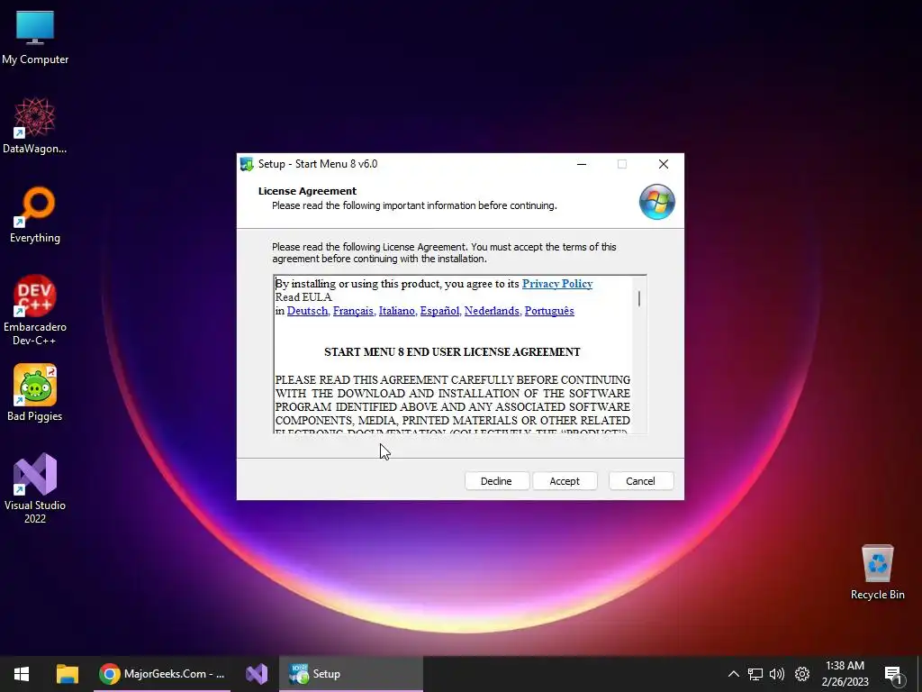Open File Explorer from taskbar
The height and width of the screenshot is (692, 922).
point(67,674)
